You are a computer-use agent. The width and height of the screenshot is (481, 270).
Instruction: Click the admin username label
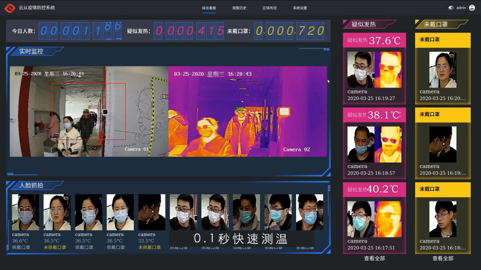461,8
